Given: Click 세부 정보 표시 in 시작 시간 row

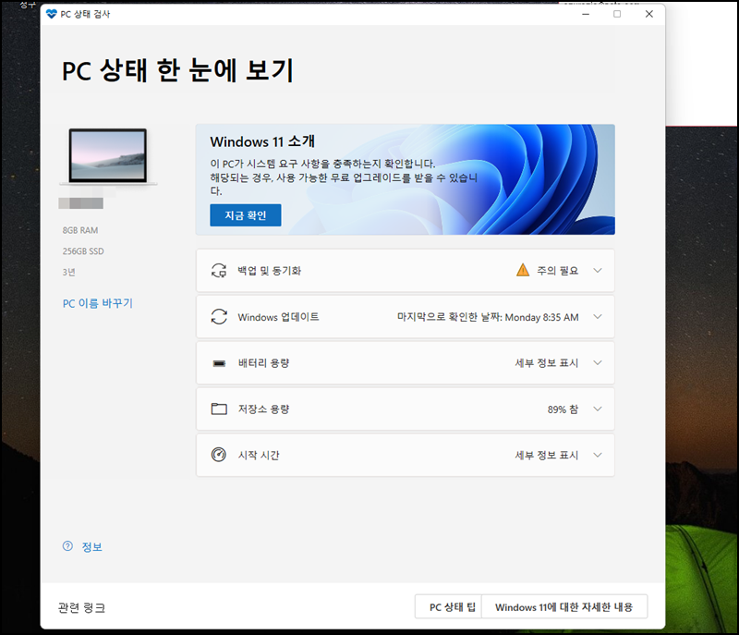Looking at the screenshot, I should pos(547,455).
